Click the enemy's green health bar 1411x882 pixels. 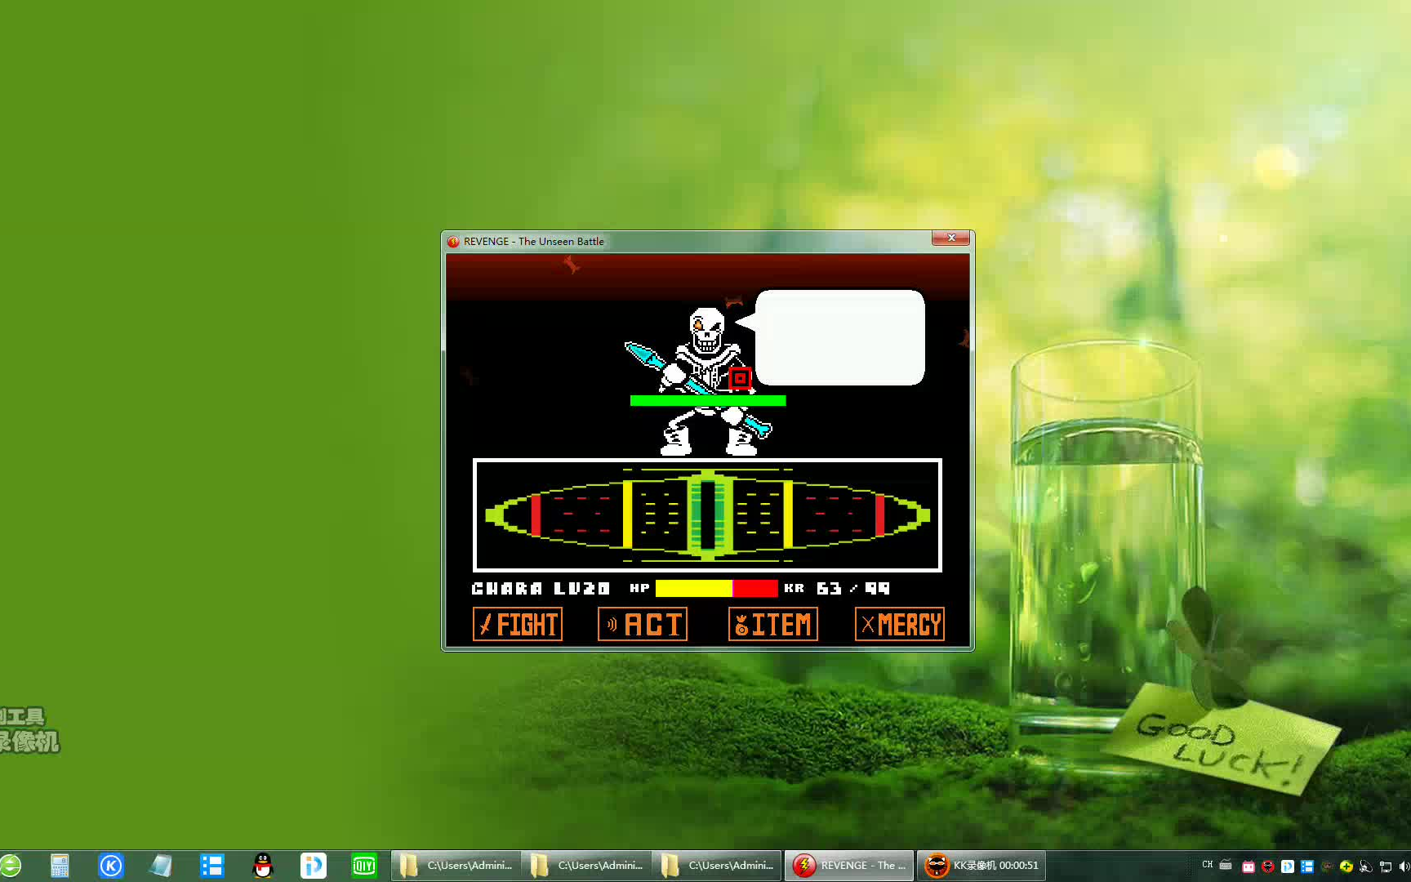click(708, 400)
